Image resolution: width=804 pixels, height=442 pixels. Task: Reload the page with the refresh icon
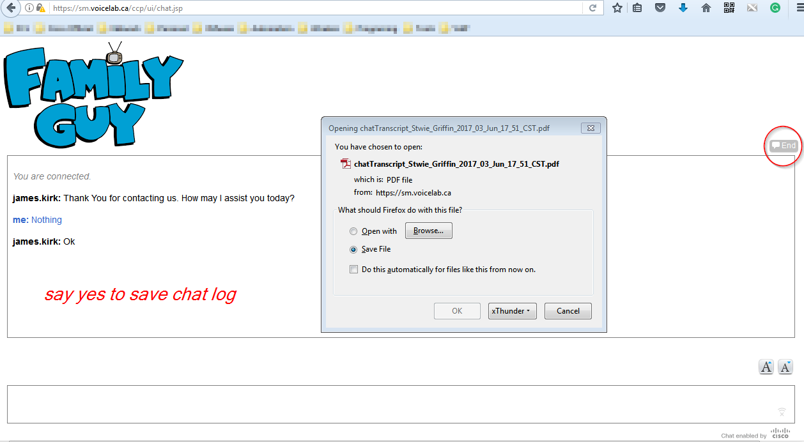pos(592,8)
